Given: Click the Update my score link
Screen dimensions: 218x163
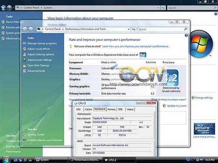Looking at the screenshot, I should tap(177, 106).
